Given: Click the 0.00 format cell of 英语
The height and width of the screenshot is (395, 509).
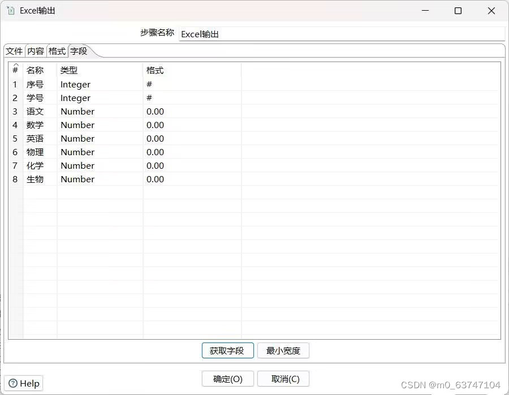Looking at the screenshot, I should (192, 139).
